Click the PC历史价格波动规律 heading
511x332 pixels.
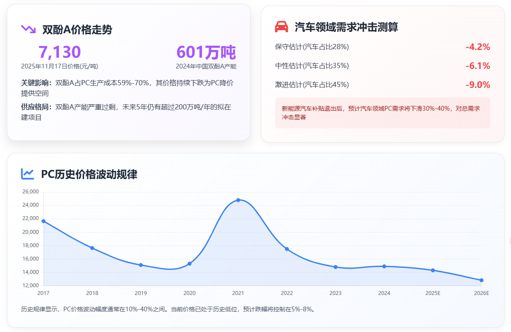[x=89, y=174]
